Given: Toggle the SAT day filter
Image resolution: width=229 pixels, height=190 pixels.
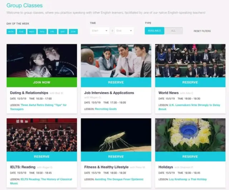Looking at the screenshot, I should tap(63, 32).
